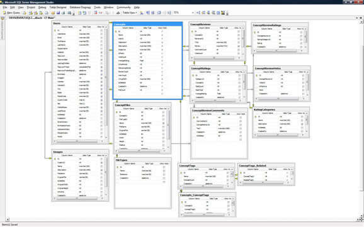Open the Community menu
364x227 pixels.
[x=123, y=8]
